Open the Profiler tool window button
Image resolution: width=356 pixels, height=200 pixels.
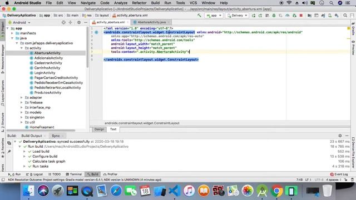[x=110, y=174]
